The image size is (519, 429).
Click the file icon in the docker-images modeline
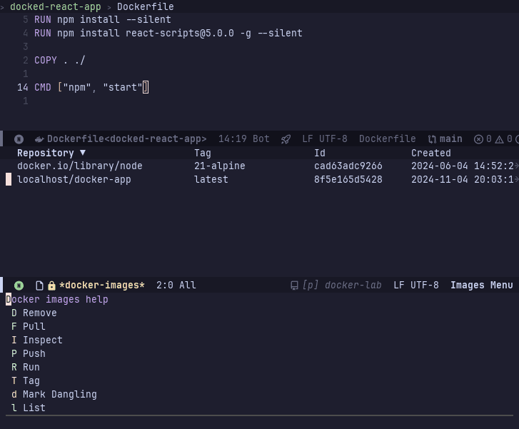[39, 286]
